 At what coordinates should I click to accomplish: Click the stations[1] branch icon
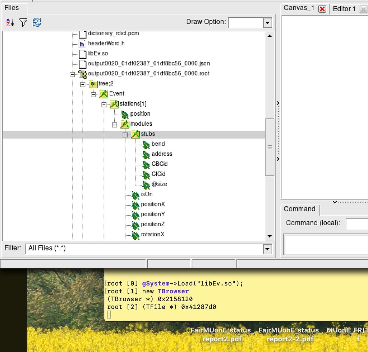(x=114, y=104)
